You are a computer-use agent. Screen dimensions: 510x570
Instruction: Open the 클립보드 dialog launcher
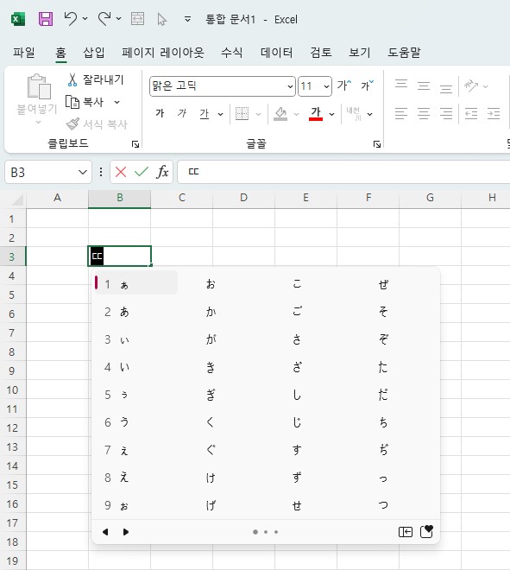coord(135,144)
